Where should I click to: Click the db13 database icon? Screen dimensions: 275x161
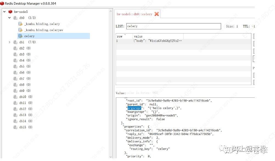click(15, 115)
